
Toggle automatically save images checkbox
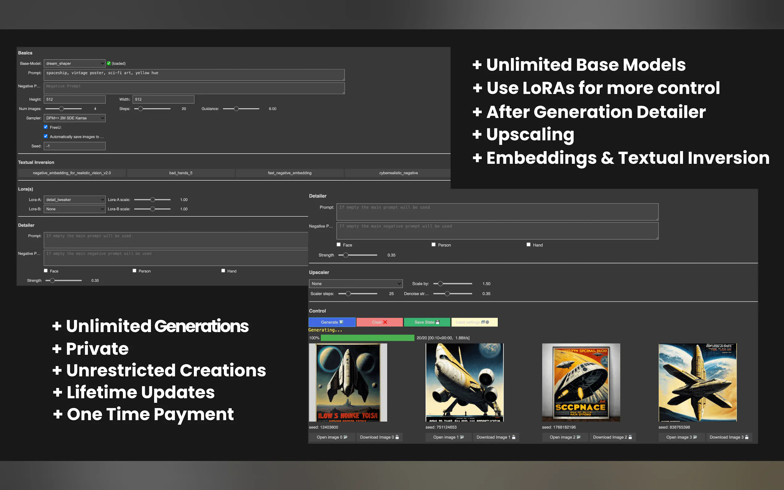(x=46, y=136)
